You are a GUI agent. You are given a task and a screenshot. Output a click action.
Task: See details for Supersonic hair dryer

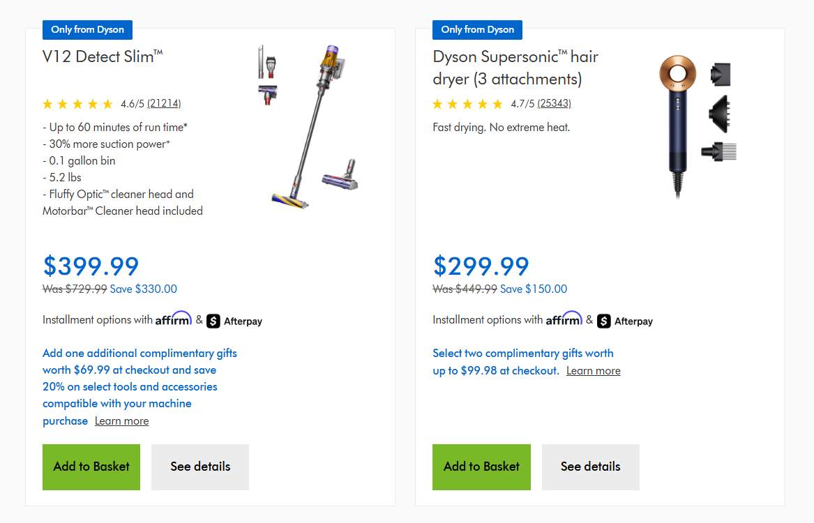click(590, 467)
